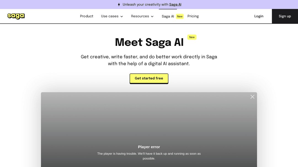Click the New badge next to the Meet Saga AI heading
This screenshot has height=167, width=298.
coord(192,37)
